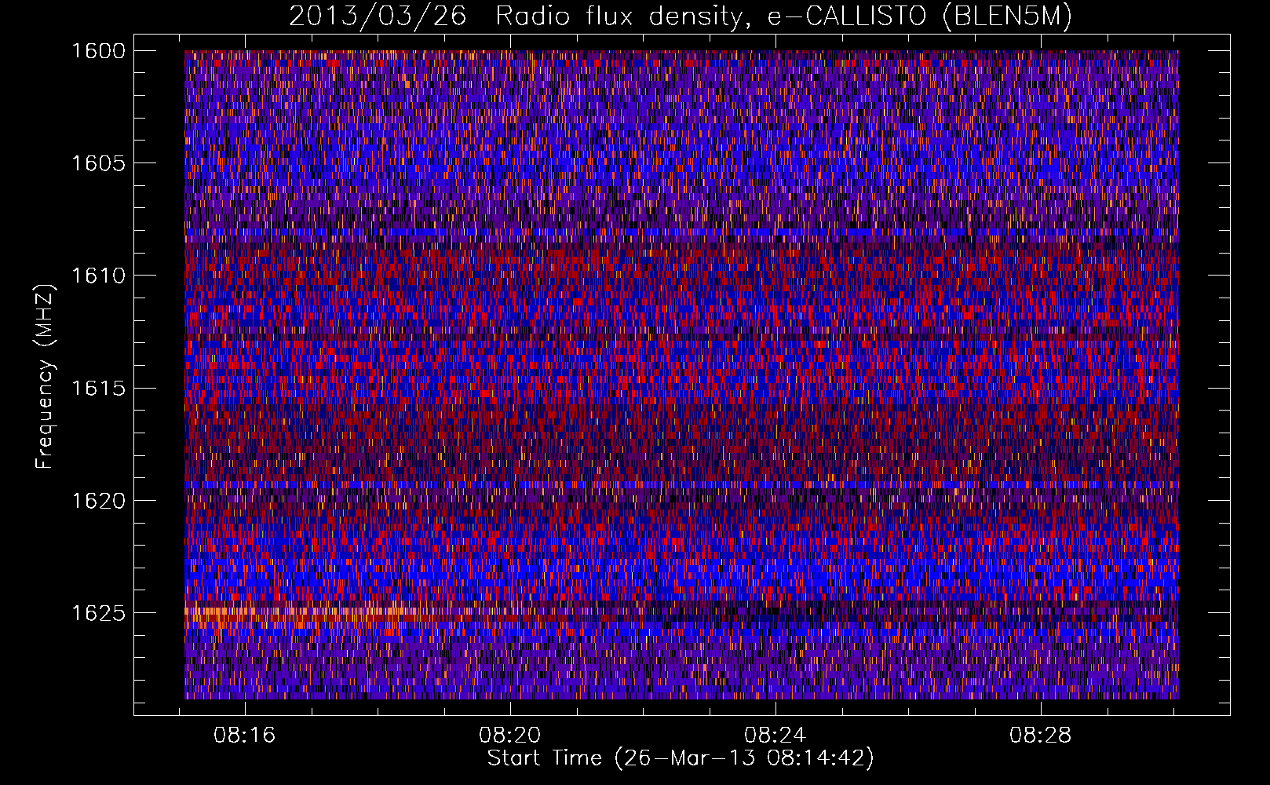Screen dimensions: 1270x785
Task: Click the 1600 frequency axis label
Action: coord(98,51)
